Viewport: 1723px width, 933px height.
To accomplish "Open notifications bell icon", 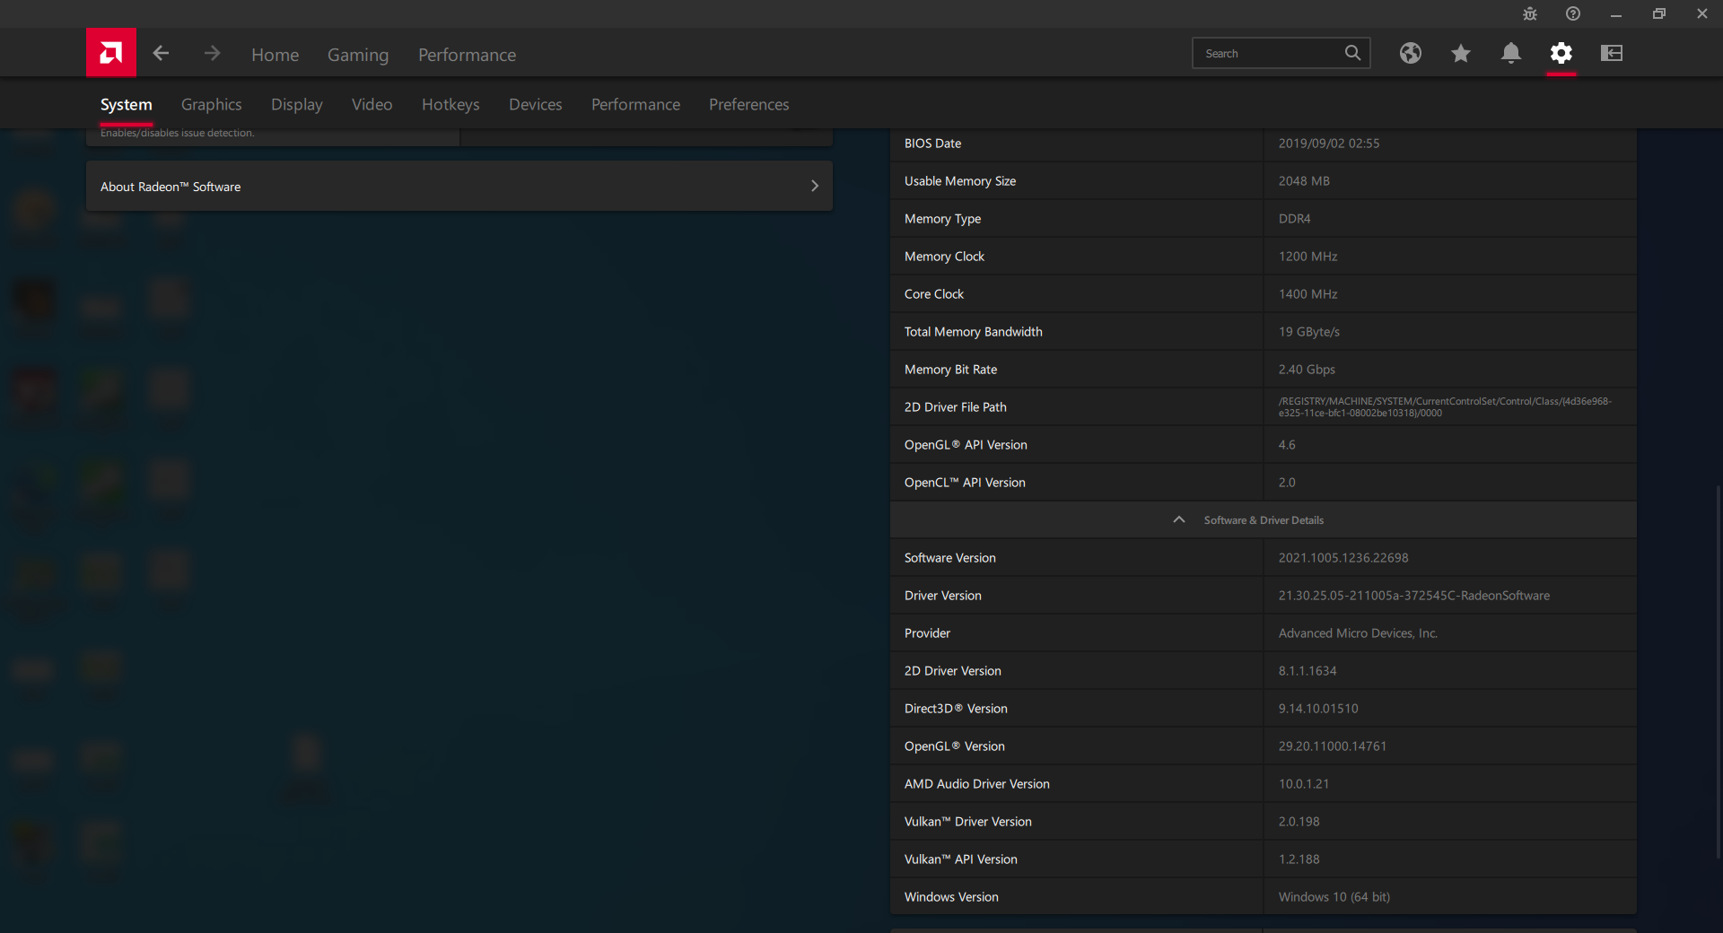I will point(1511,54).
